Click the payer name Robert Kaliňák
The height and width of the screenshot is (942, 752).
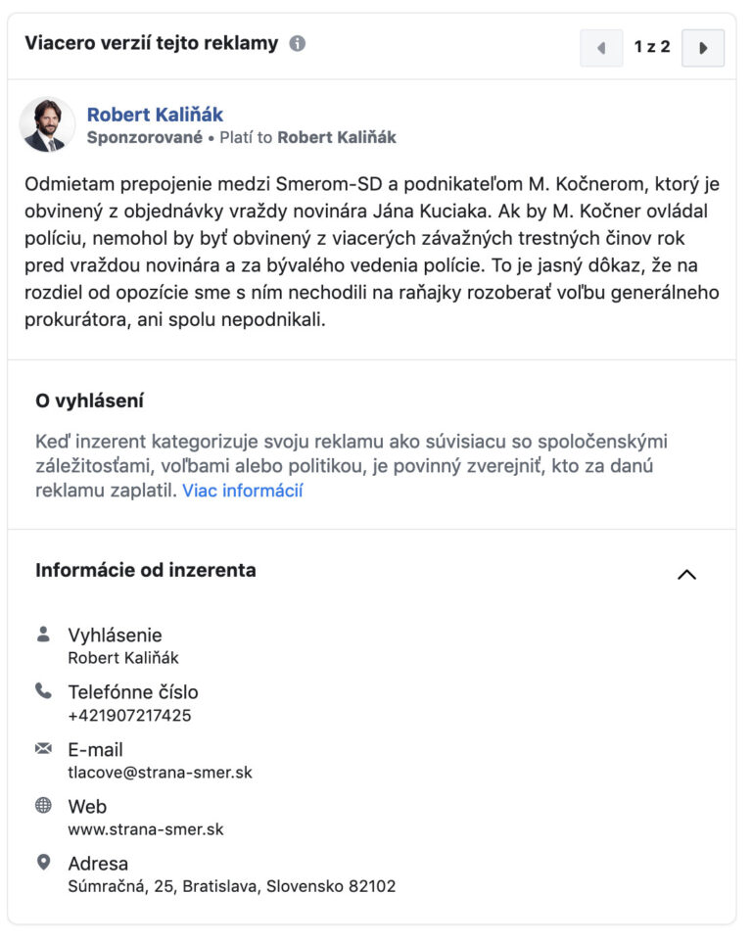tap(337, 138)
